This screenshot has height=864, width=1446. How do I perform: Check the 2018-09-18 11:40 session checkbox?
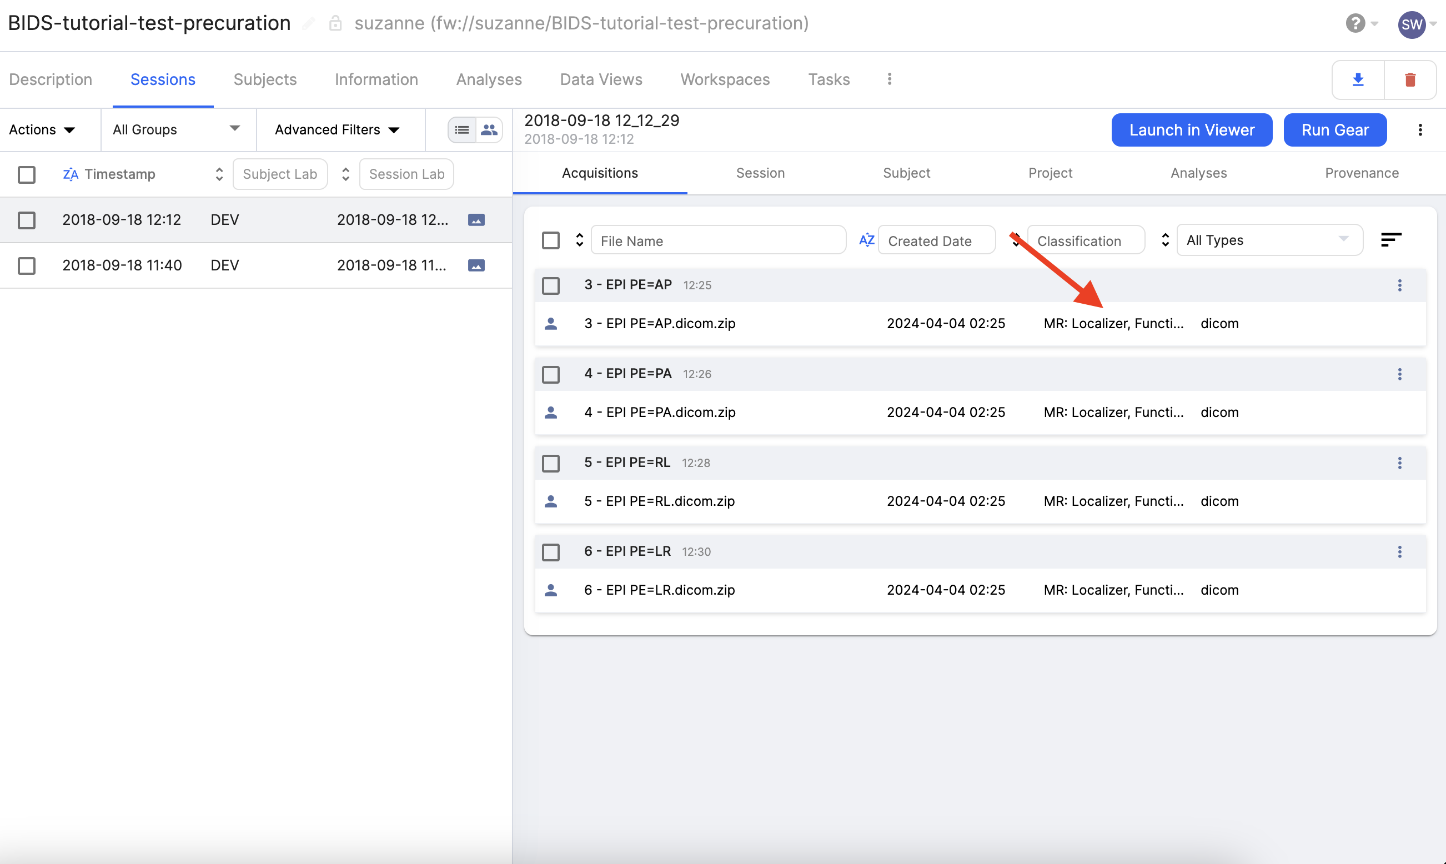pos(26,265)
